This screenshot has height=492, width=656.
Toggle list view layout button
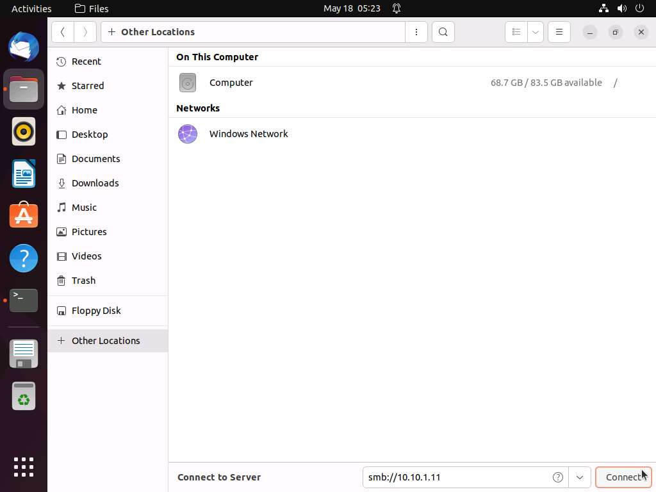click(516, 32)
